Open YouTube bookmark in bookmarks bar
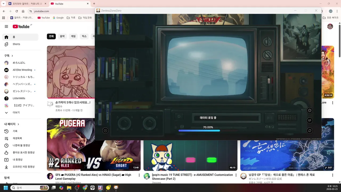 pos(44,18)
